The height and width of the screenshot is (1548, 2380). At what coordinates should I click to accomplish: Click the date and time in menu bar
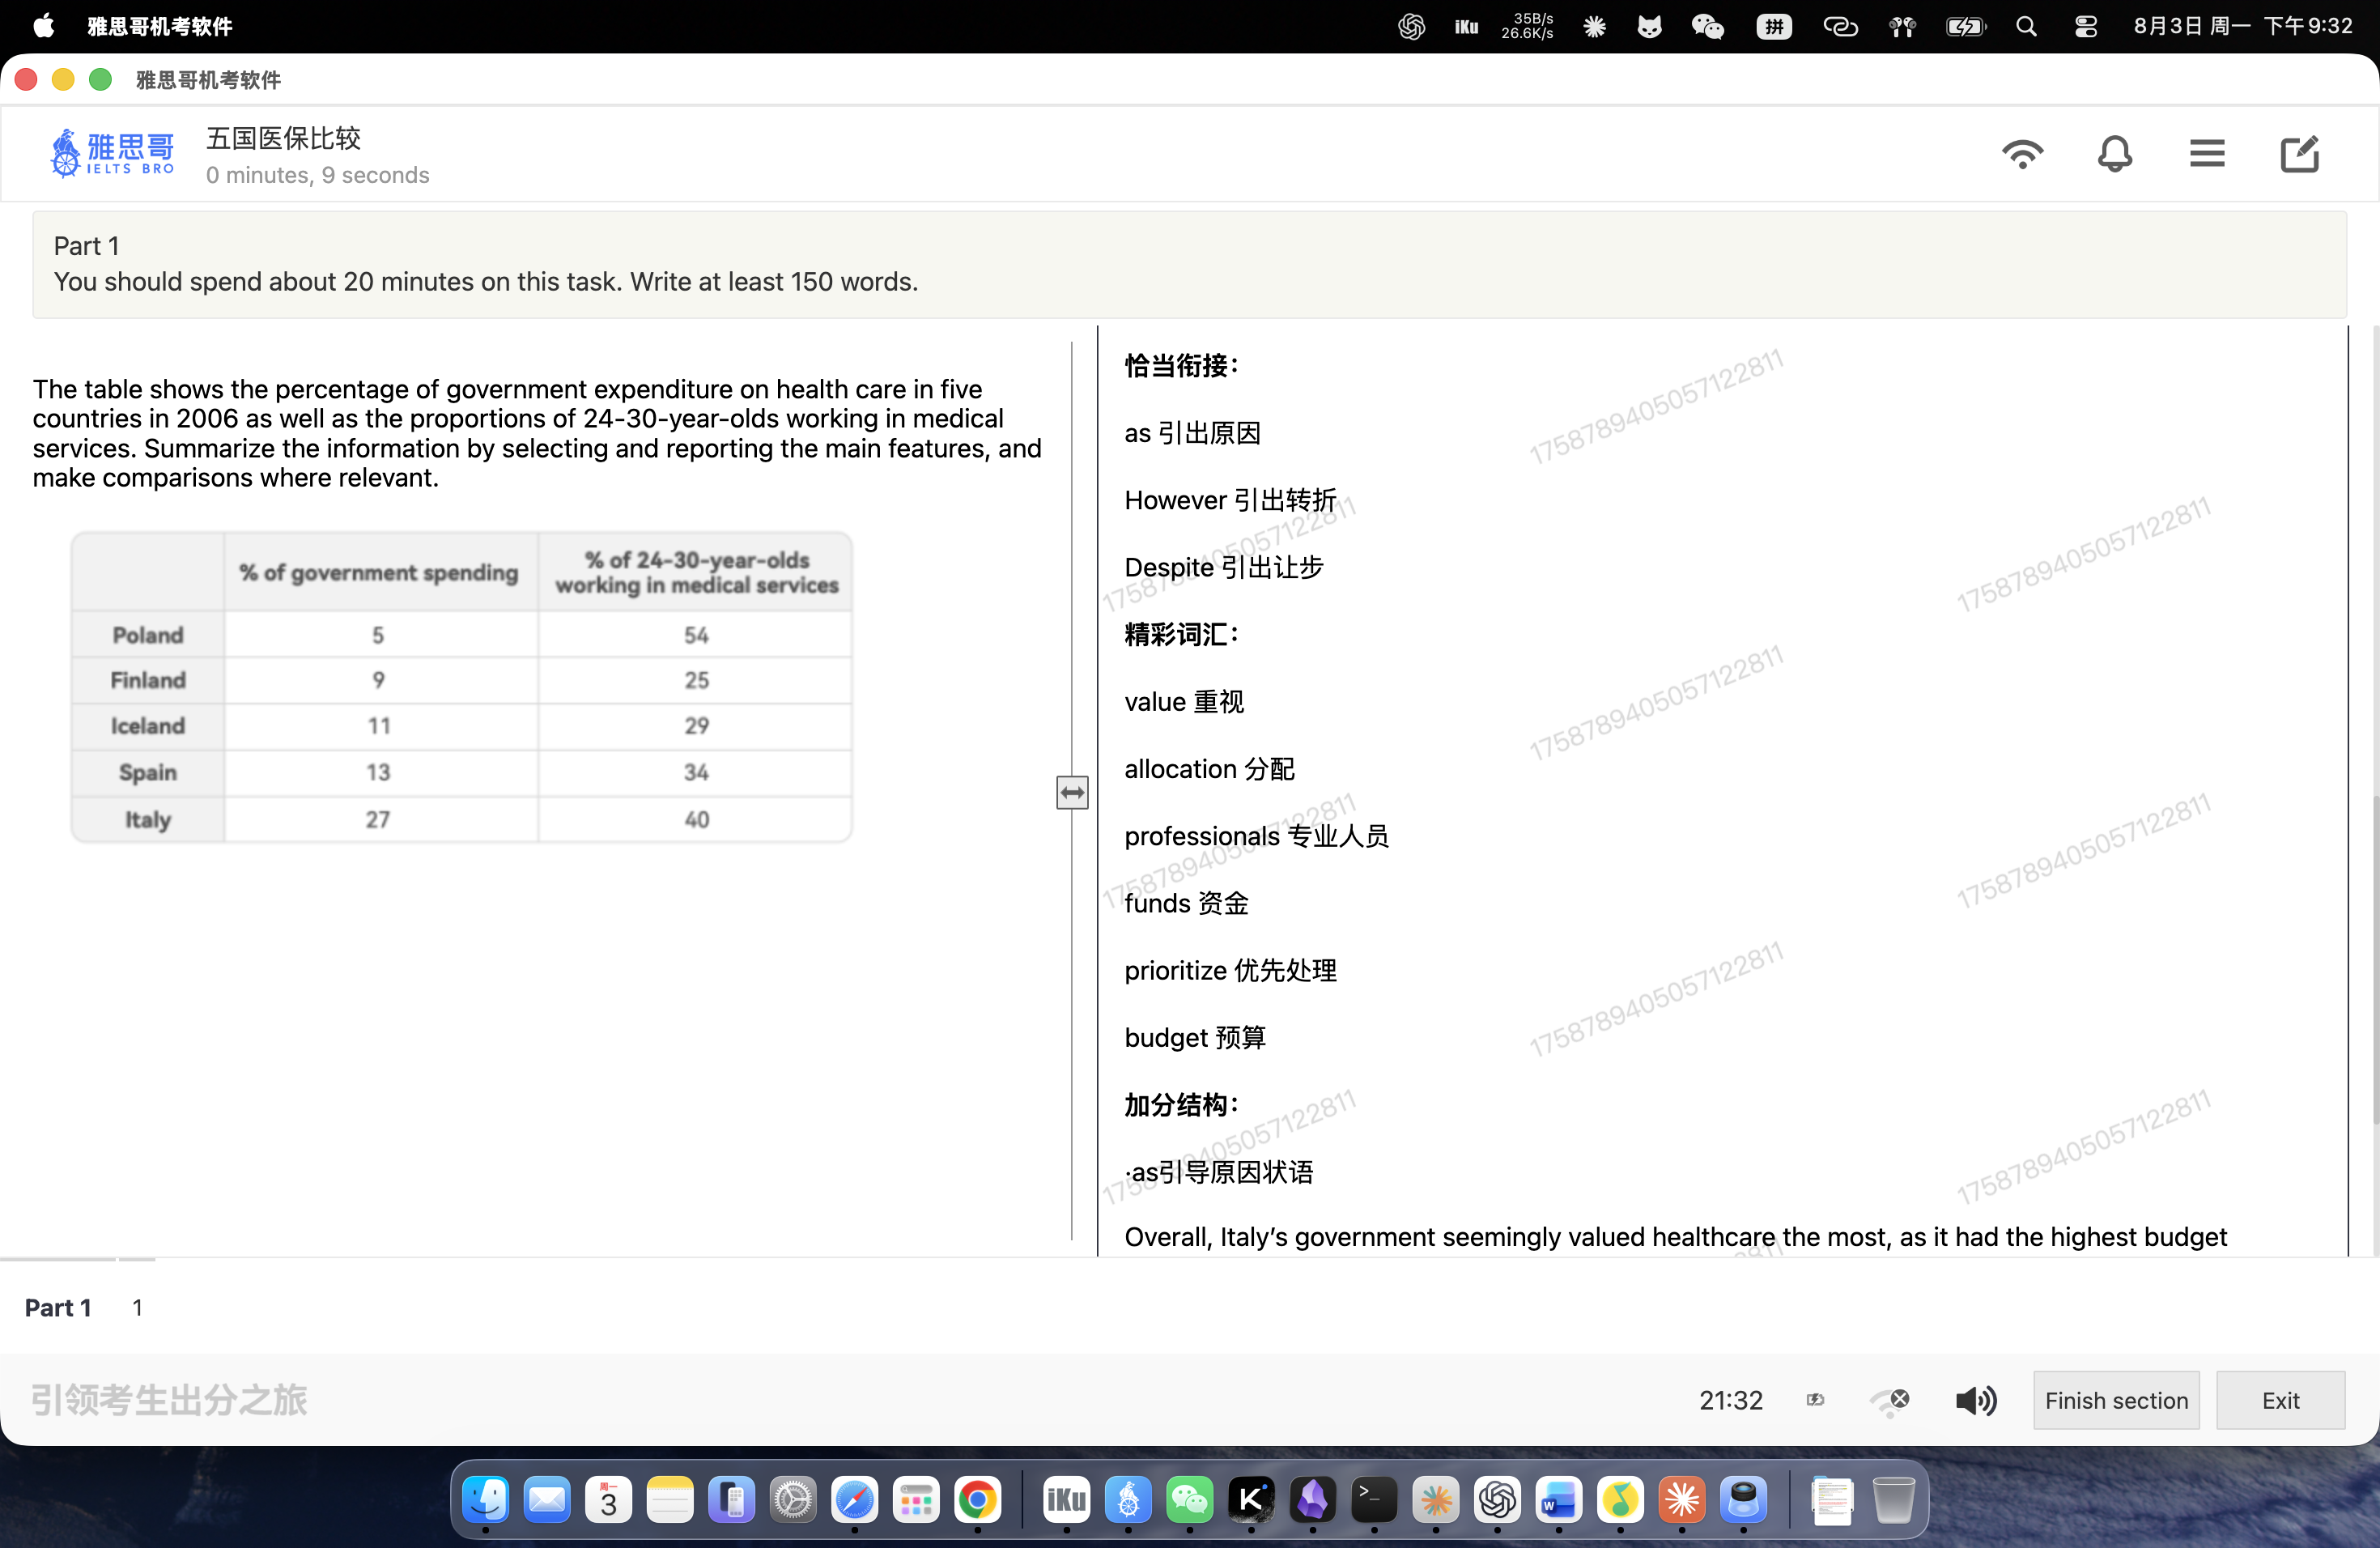(x=2243, y=26)
